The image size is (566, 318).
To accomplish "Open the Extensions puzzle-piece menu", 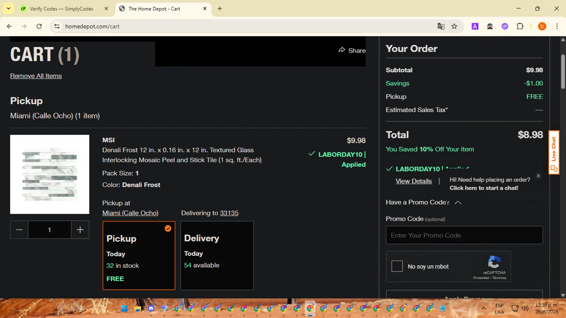I will pyautogui.click(x=520, y=26).
